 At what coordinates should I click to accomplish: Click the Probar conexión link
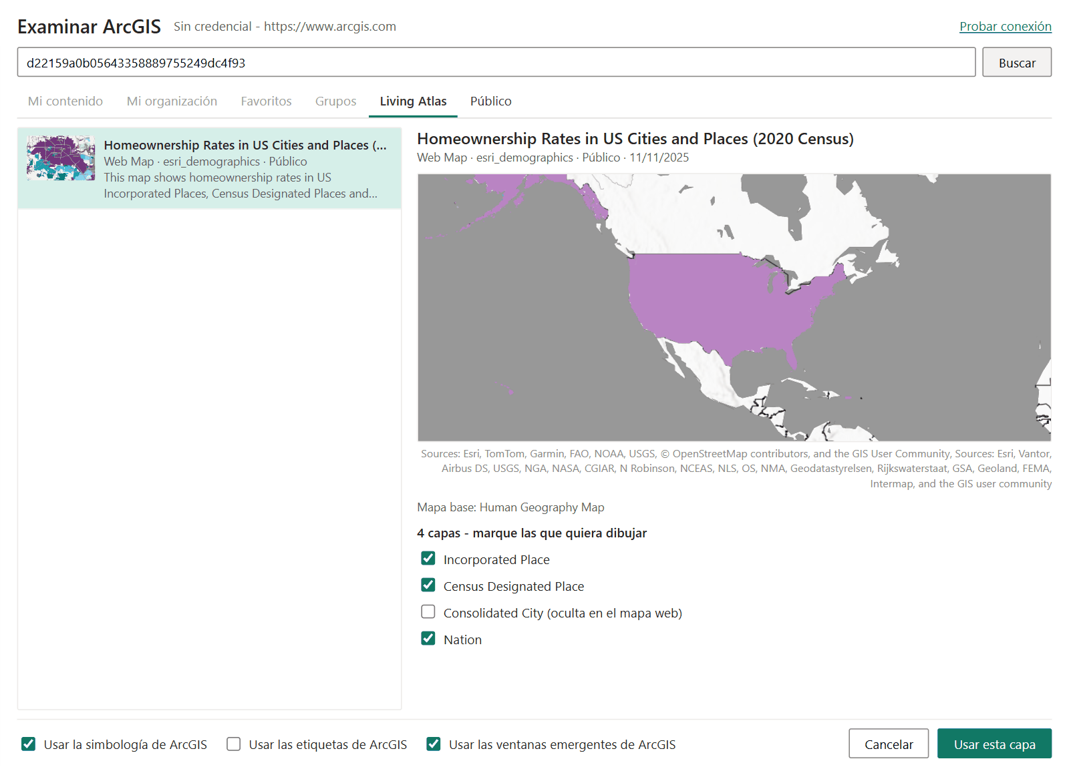1006,27
